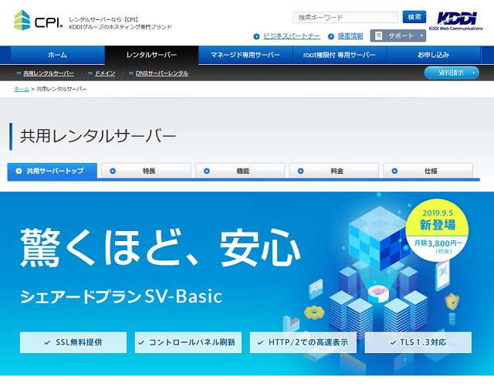Focus the 検索キーワード search field
Image resolution: width=494 pixels, height=384 pixels.
(x=345, y=17)
